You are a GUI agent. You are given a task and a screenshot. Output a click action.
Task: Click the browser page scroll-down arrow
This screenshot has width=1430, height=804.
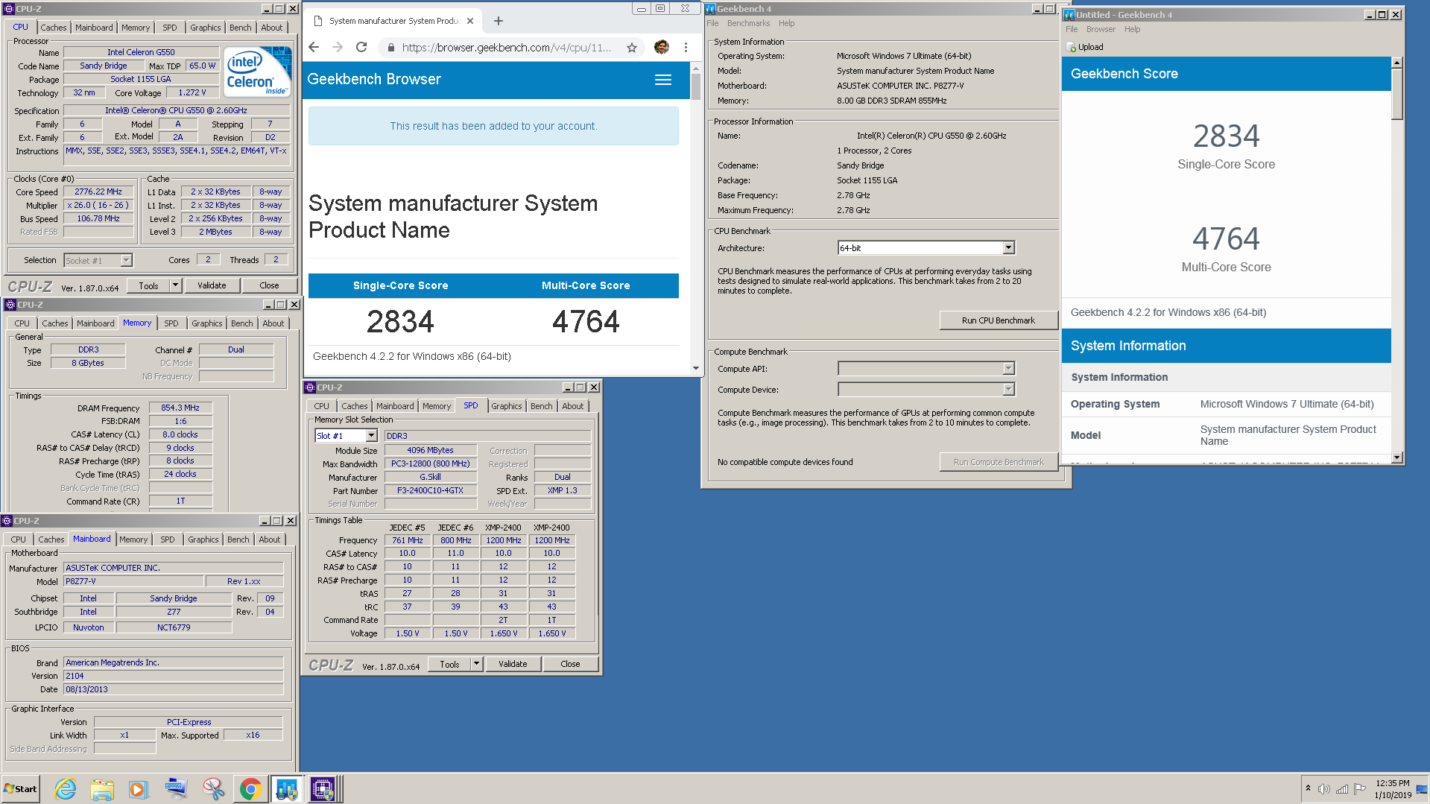(x=695, y=368)
